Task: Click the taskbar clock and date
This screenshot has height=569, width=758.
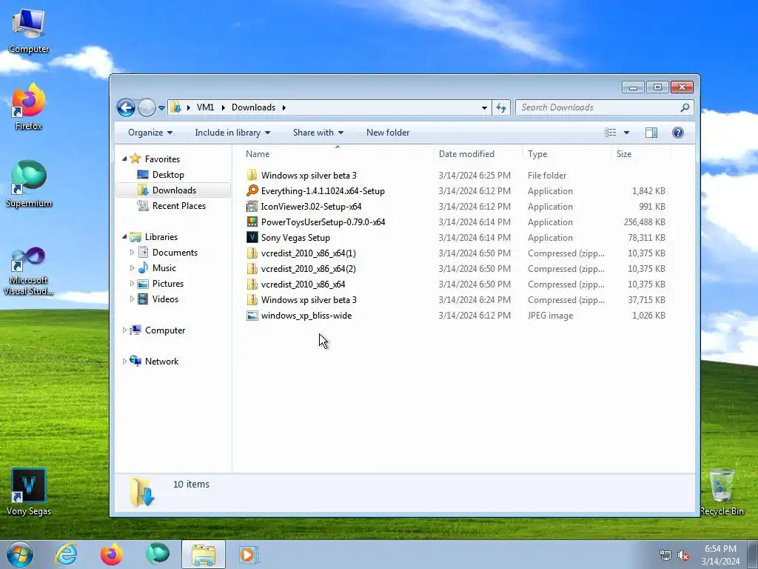Action: pyautogui.click(x=720, y=554)
